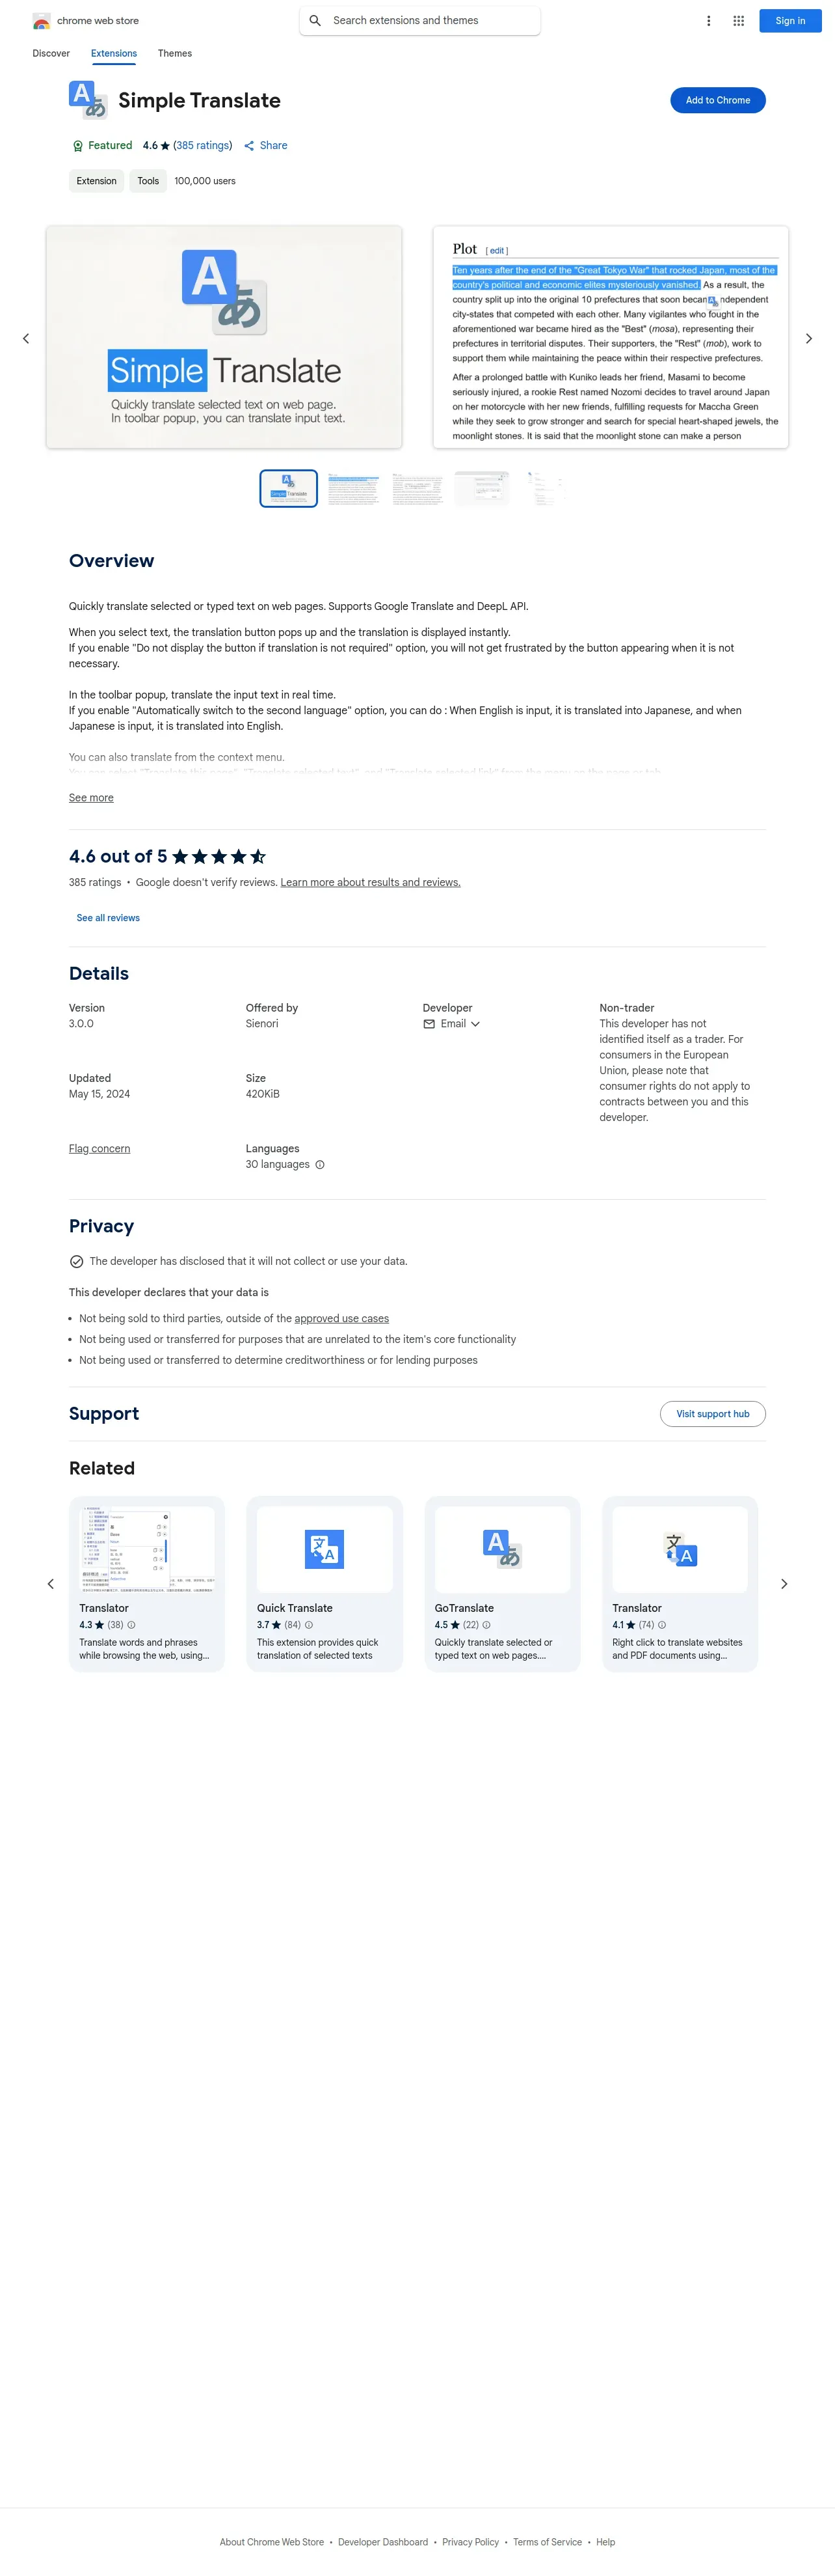
Task: Open the three-dot more options menu
Action: tap(709, 21)
